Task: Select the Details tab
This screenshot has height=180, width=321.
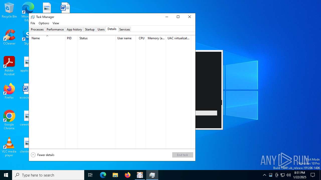Action: [x=112, y=29]
